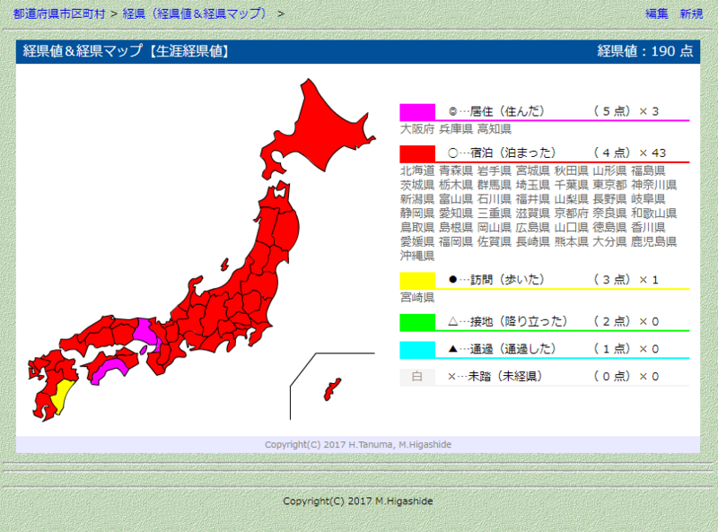
Task: Click 北海道 in the stayed list
Action: (x=417, y=170)
